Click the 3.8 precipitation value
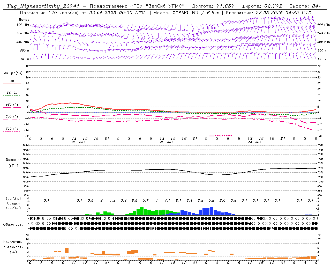This screenshot has height=265, width=331. point(200,201)
